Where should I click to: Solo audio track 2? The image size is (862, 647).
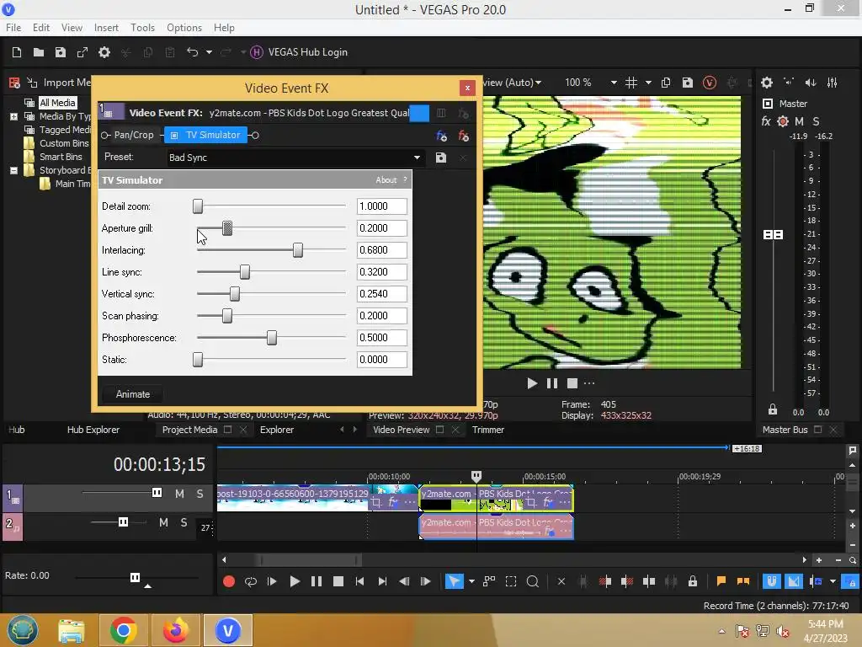pos(184,522)
